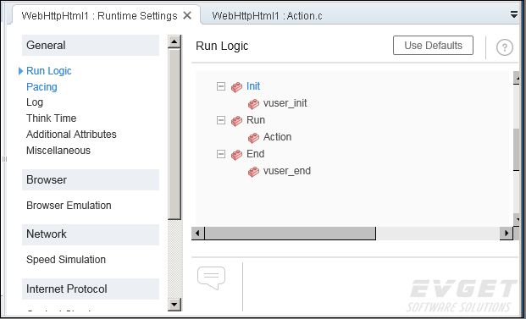Collapse the Init tree node

pos(221,86)
